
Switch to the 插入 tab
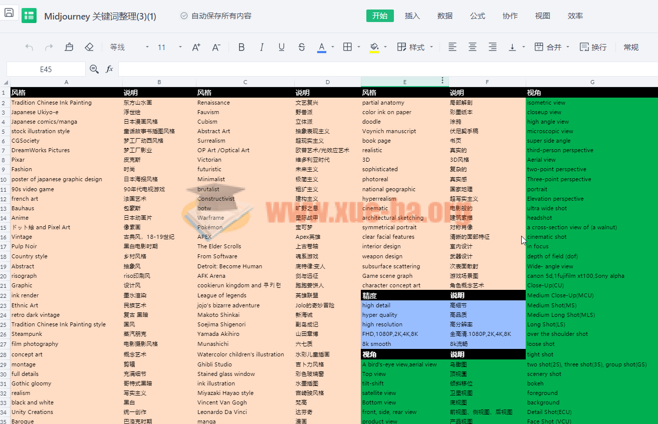tap(412, 16)
